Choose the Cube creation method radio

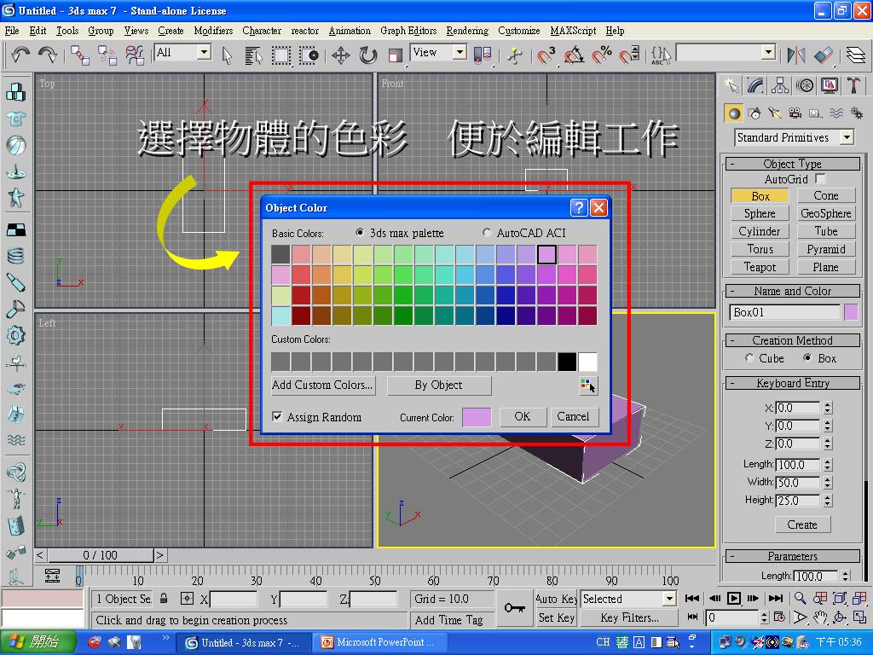[x=749, y=358]
